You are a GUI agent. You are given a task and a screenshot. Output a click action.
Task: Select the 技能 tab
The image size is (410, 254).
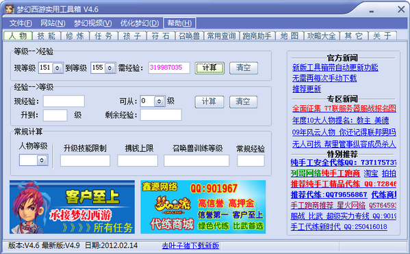pyautogui.click(x=47, y=36)
